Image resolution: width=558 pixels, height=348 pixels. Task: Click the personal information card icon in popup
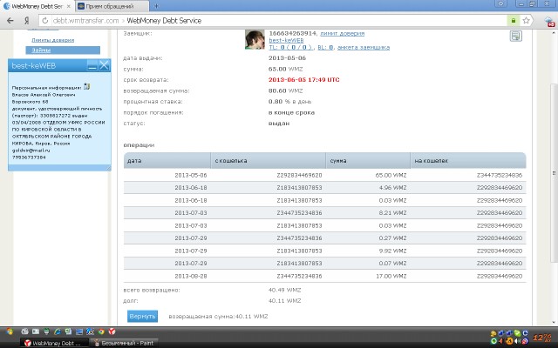click(87, 86)
